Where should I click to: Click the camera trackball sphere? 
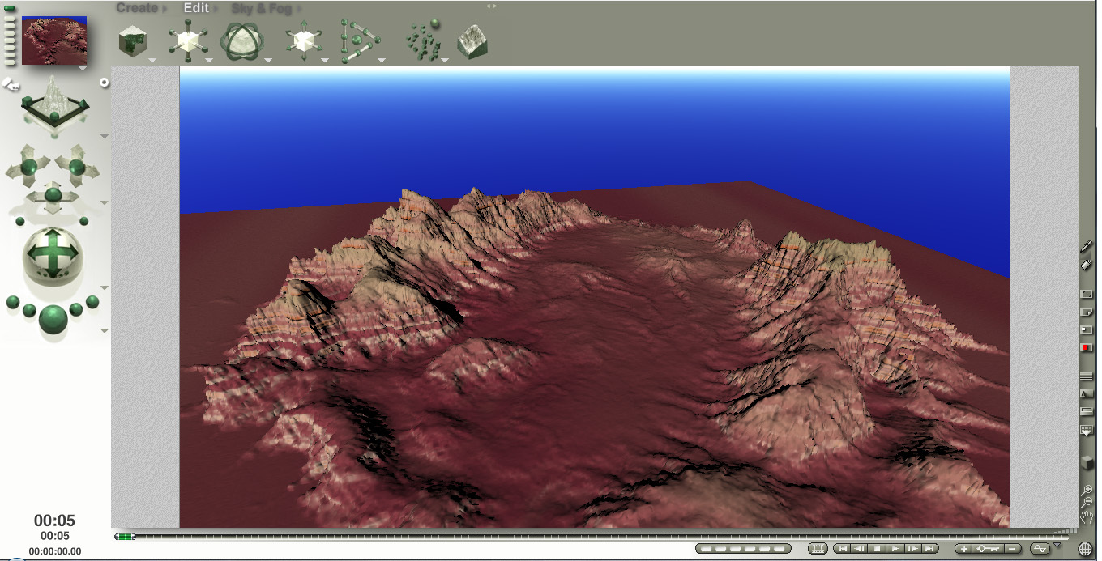[x=53, y=256]
